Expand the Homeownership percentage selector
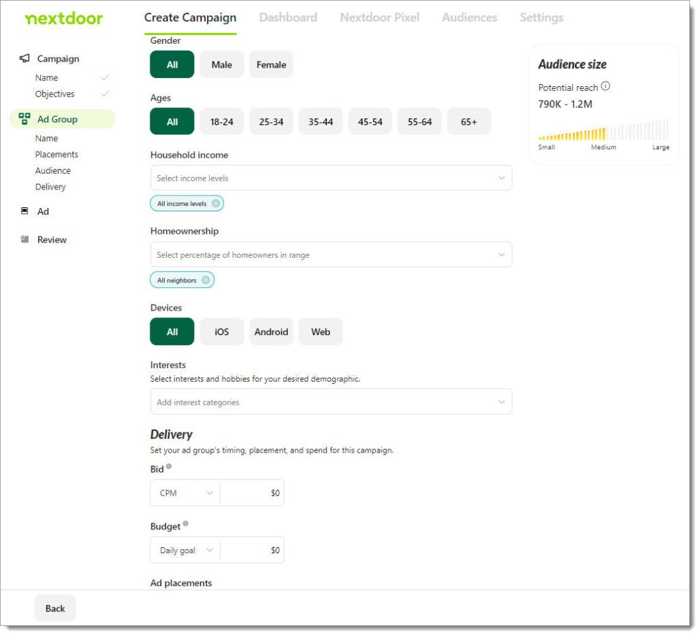The width and height of the screenshot is (700, 636). tap(331, 254)
